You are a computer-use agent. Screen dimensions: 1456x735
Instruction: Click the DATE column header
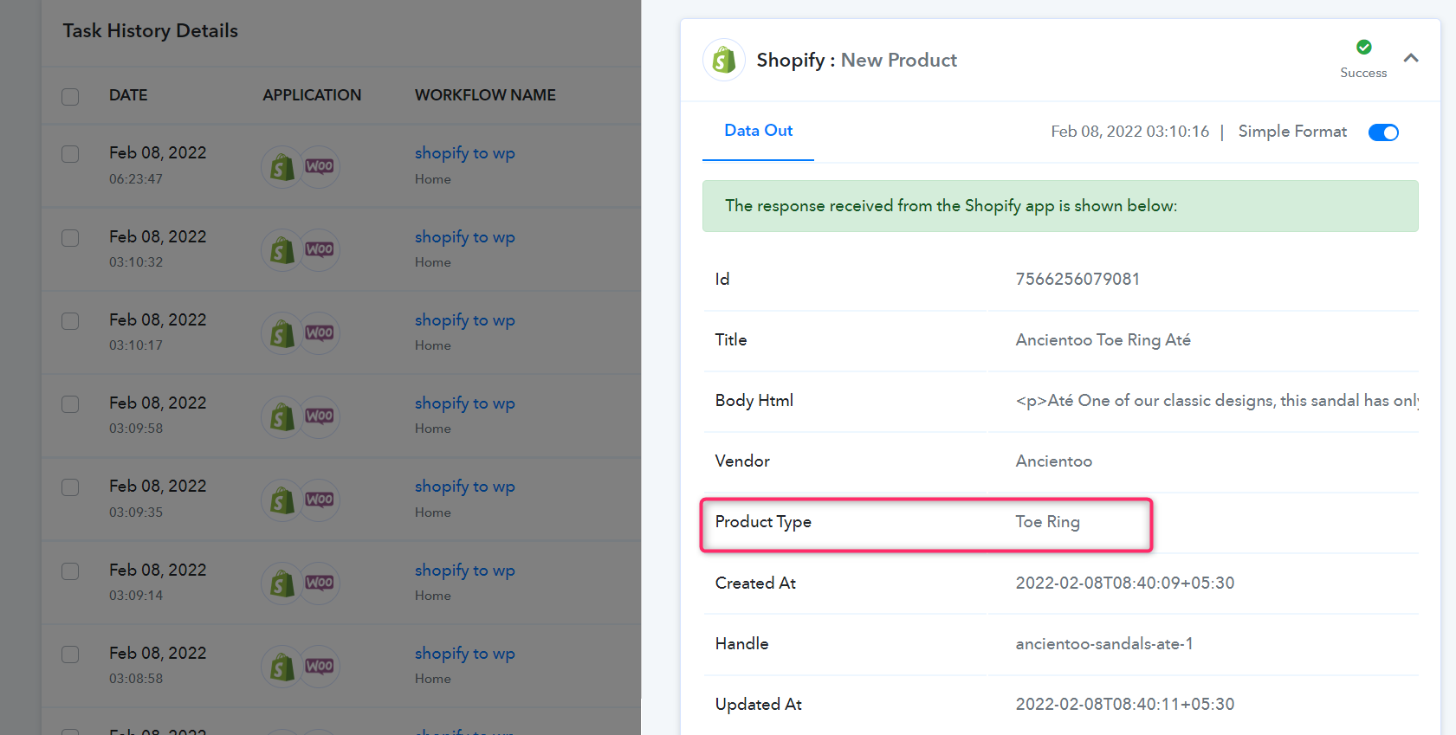pos(128,95)
